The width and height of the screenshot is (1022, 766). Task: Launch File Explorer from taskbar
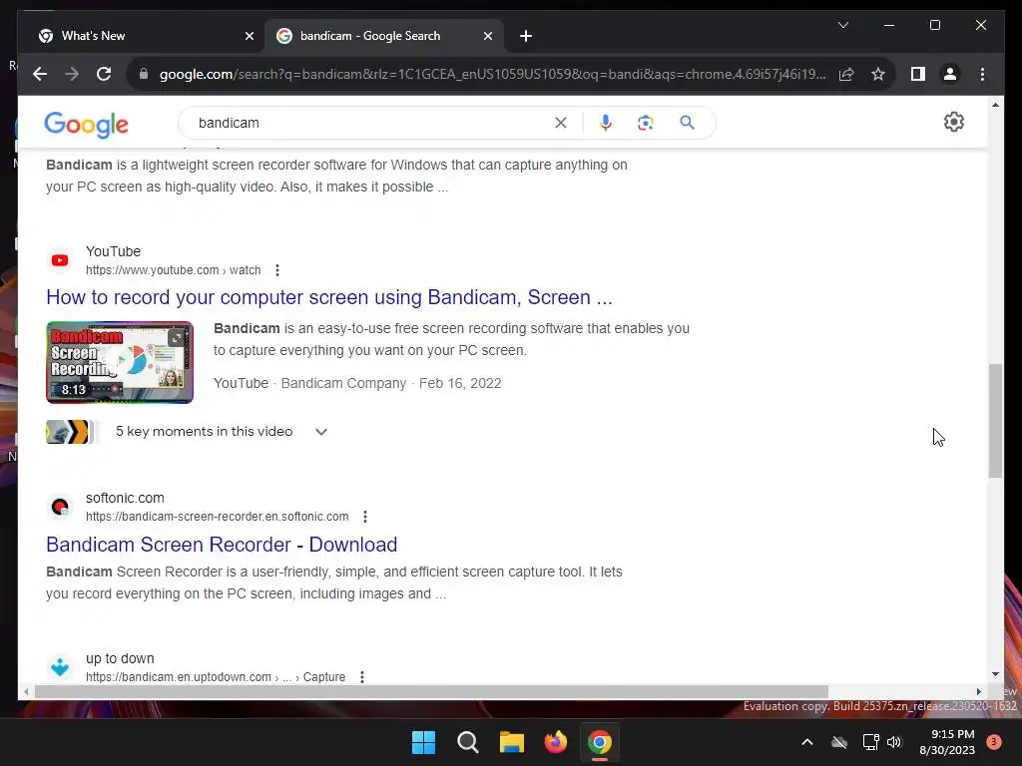(512, 742)
